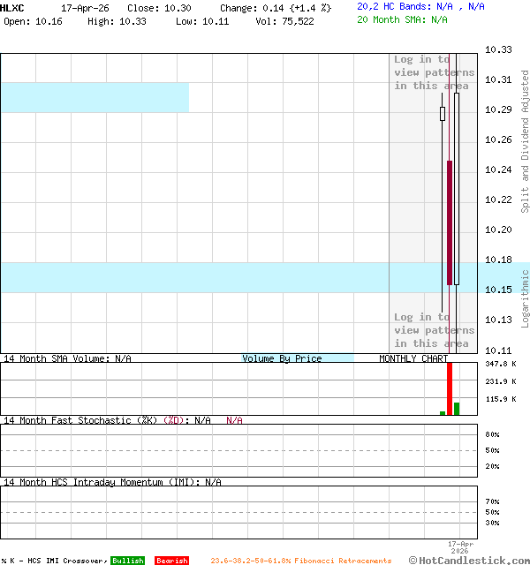Viewport: 530px width, 565px height.
Task: Open the HotCandlestick.com watermark link
Action: pyautogui.click(x=469, y=560)
